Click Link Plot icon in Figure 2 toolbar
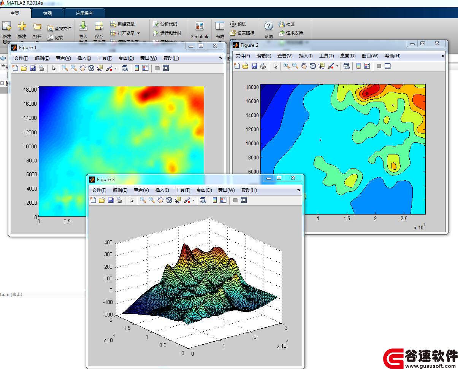The width and height of the screenshot is (458, 369). pyautogui.click(x=346, y=66)
